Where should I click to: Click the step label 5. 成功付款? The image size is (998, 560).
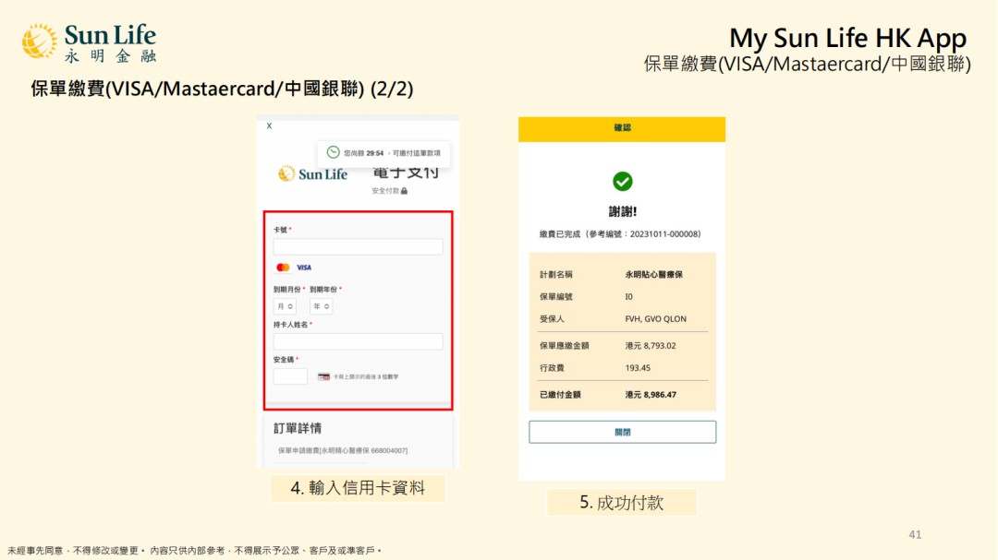(x=622, y=503)
